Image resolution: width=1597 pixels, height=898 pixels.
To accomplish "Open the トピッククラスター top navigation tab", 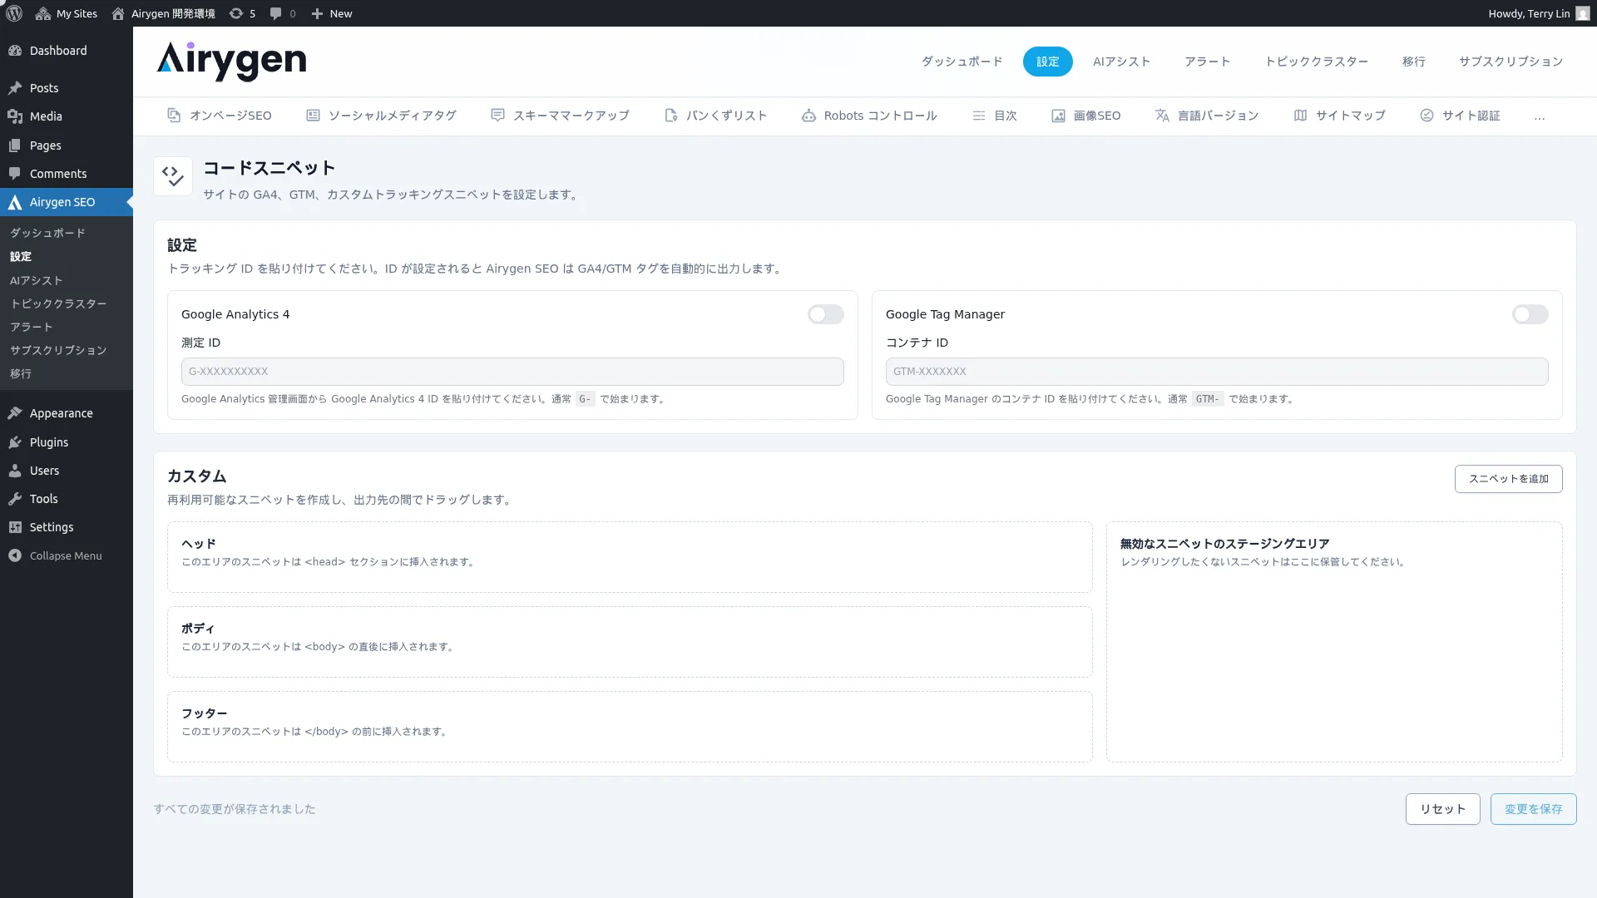I will point(1316,62).
